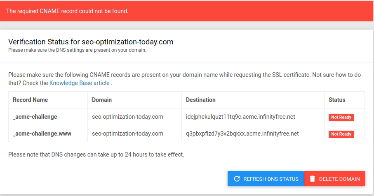Click the Destination column header

click(201, 100)
